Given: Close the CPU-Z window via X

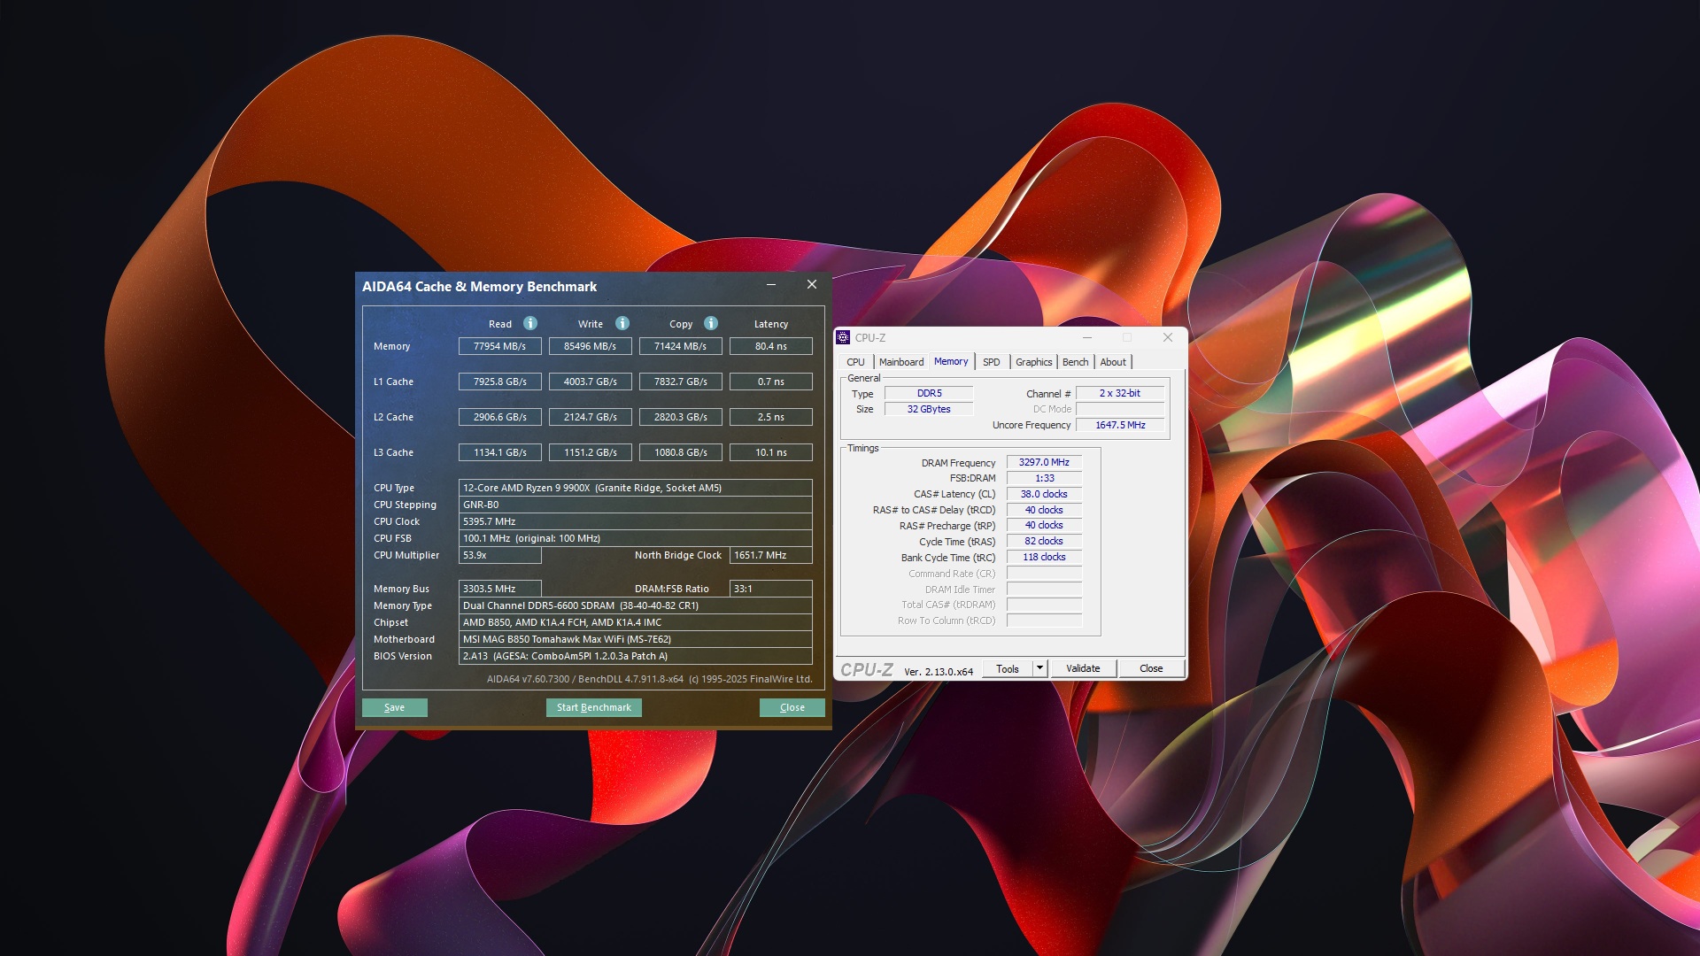Looking at the screenshot, I should tap(1168, 337).
